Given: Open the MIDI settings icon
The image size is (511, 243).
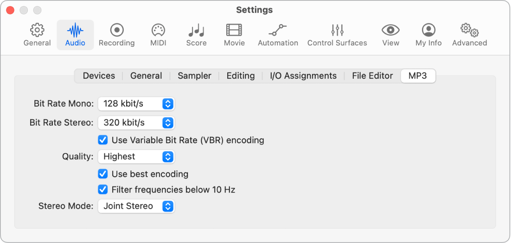Looking at the screenshot, I should 158,30.
